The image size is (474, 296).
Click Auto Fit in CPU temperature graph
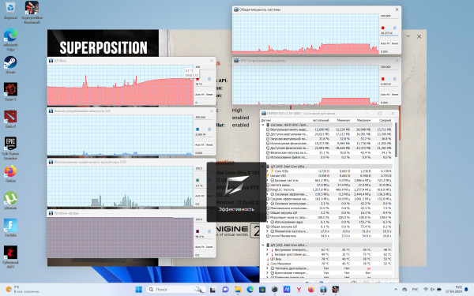click(x=199, y=95)
